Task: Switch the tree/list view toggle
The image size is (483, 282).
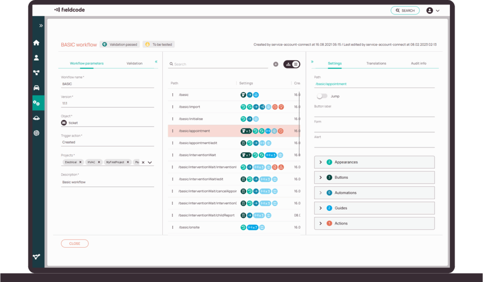Action: pos(291,64)
